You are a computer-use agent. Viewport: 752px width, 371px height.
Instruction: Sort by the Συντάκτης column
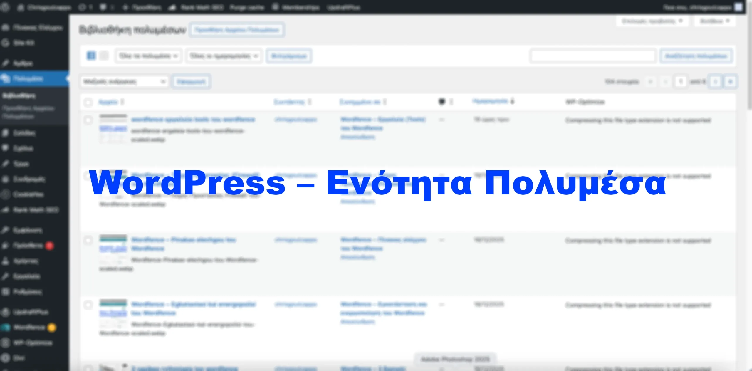tap(292, 102)
